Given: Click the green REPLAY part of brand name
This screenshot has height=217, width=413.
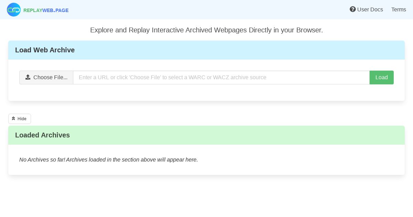Looking at the screenshot, I should [x=33, y=10].
